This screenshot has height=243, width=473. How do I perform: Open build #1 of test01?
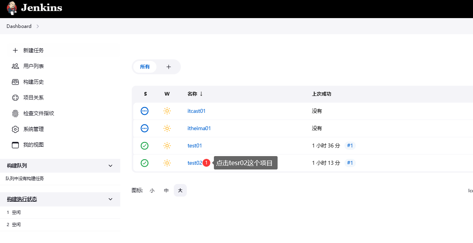350,145
